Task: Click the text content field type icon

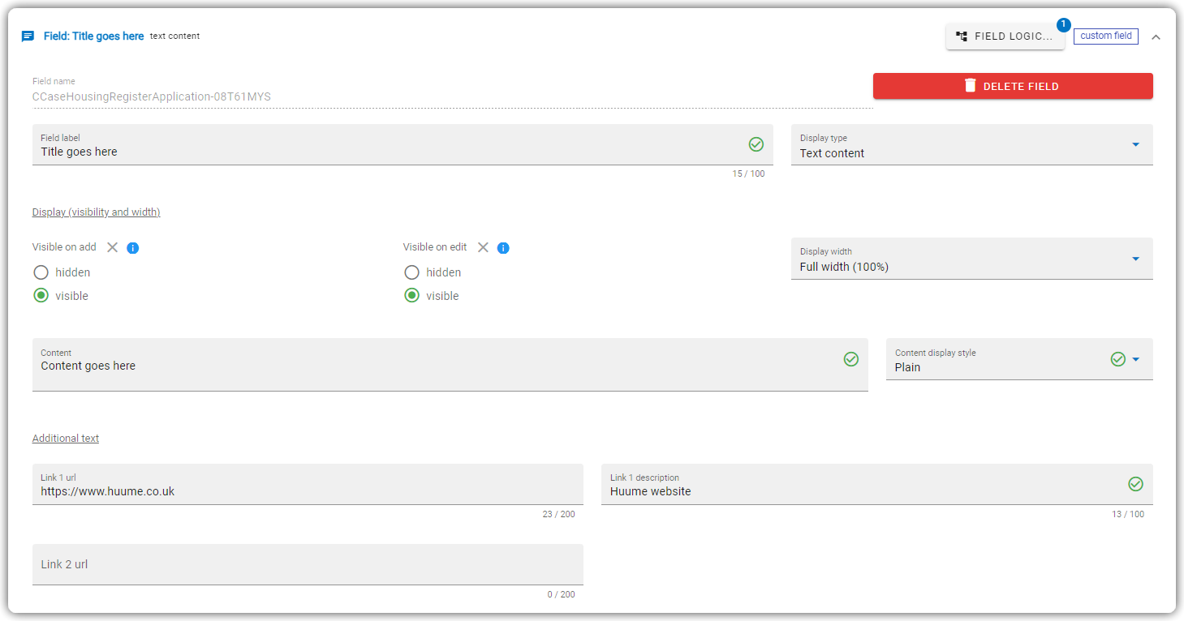Action: tap(28, 36)
